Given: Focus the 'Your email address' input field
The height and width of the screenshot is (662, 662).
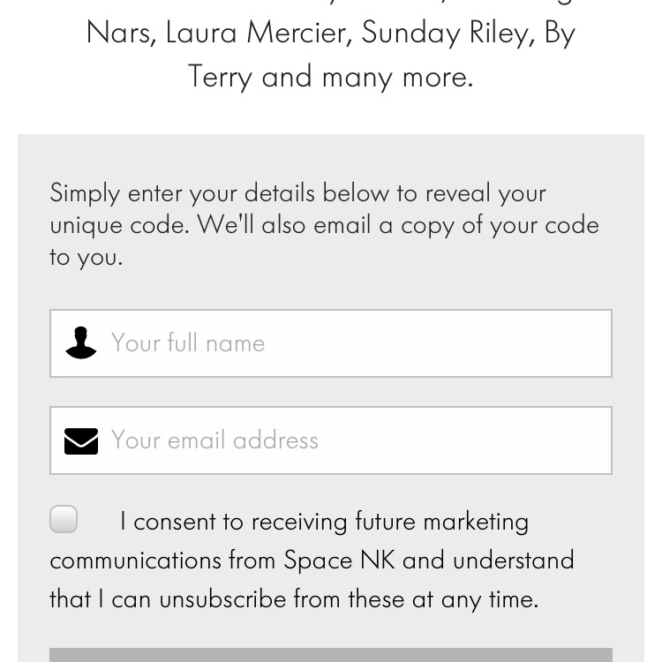Looking at the screenshot, I should [x=331, y=440].
